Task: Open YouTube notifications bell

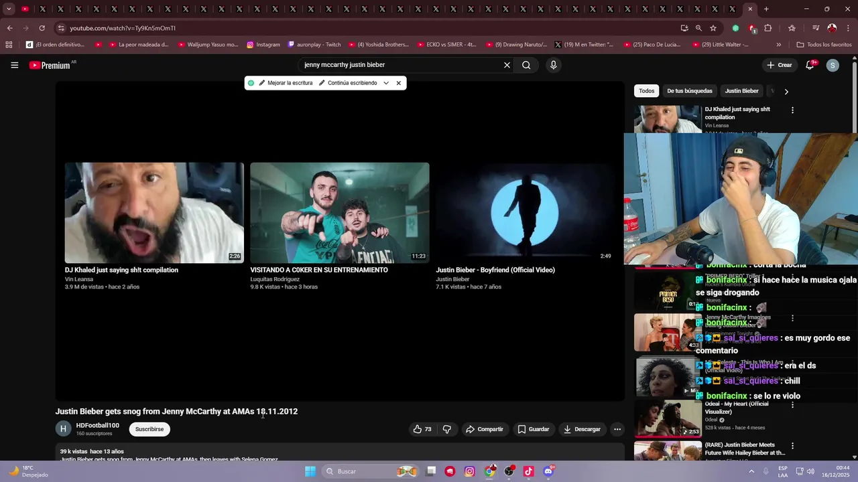Action: pyautogui.click(x=810, y=65)
